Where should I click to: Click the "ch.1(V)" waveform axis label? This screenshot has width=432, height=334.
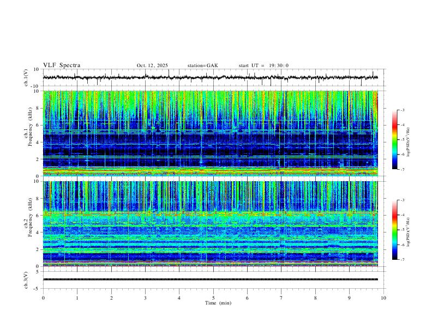(x=26, y=77)
